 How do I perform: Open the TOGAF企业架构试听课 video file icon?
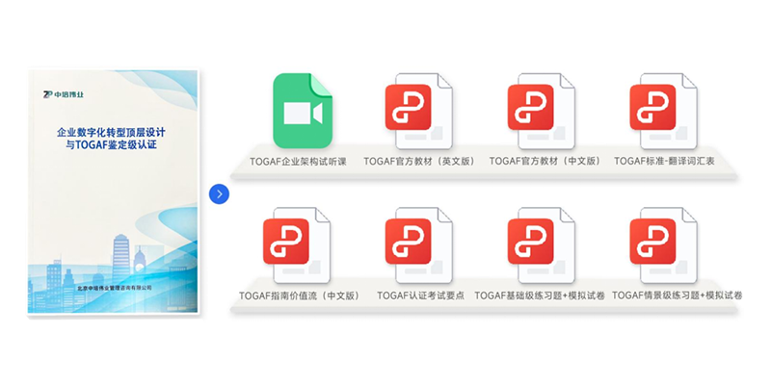(303, 111)
